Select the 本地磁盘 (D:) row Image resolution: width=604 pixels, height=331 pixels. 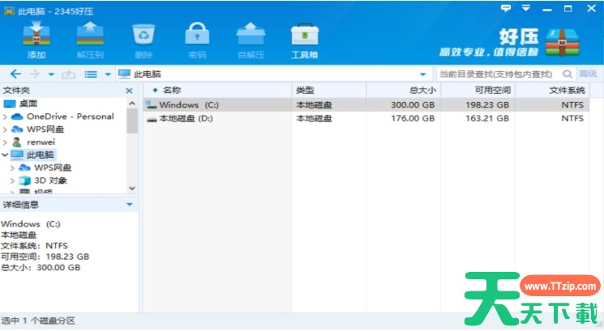[x=186, y=118]
